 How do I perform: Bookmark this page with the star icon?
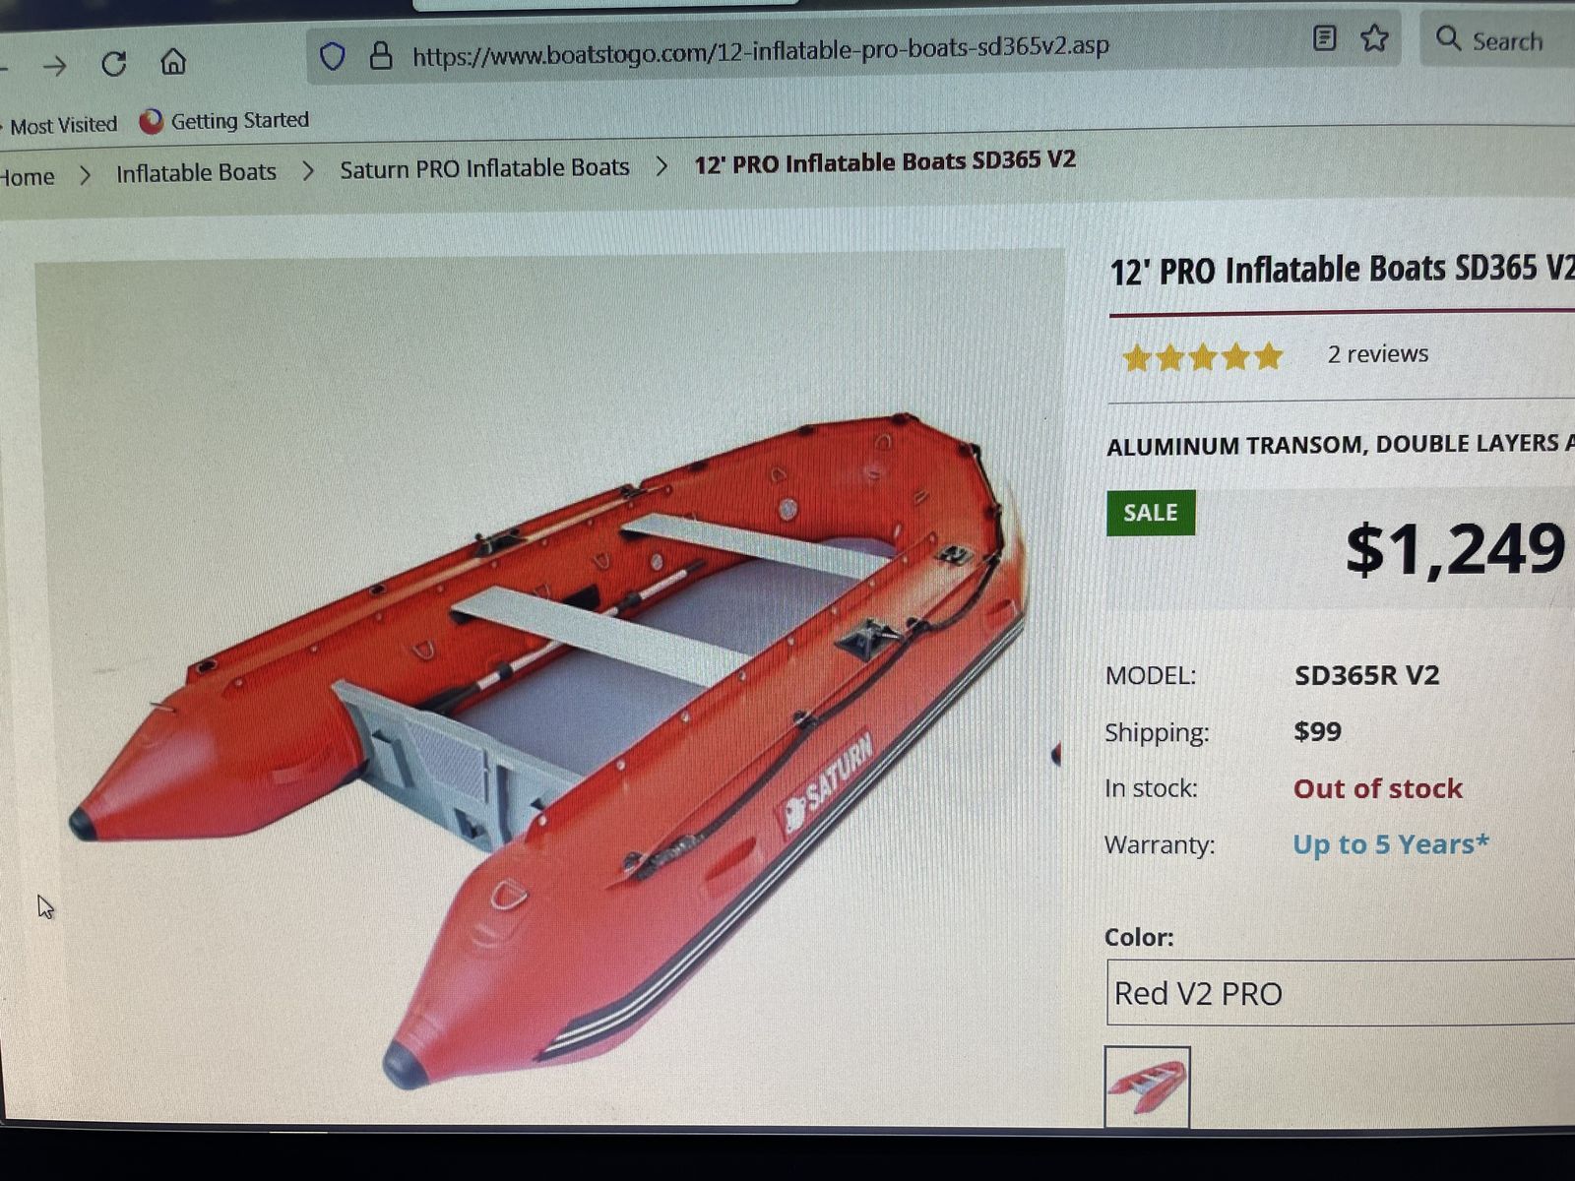1374,38
